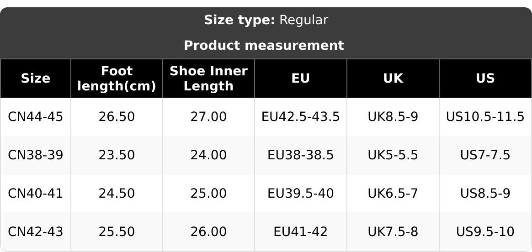This screenshot has width=532, height=252.
Task: Click the Size type: Regular text
Action: click(266, 20)
